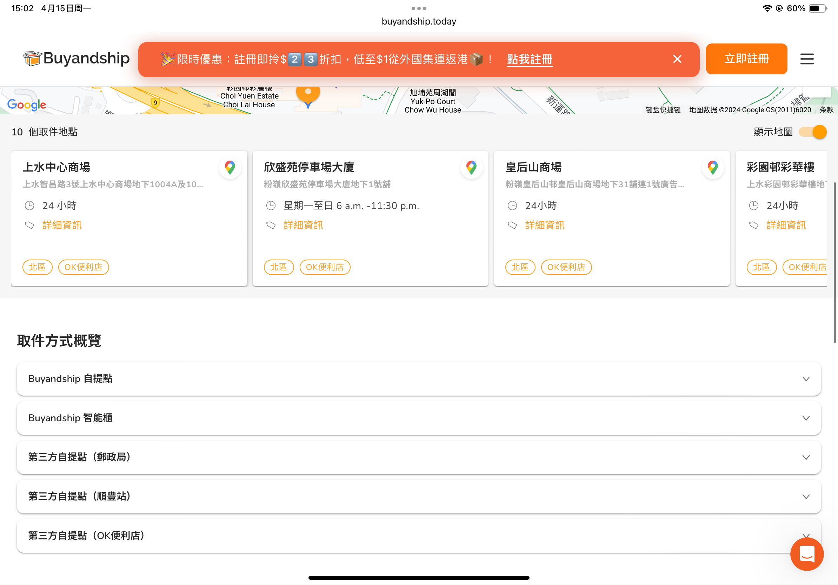This screenshot has width=838, height=585.
Task: Click the 點我註冊 link in the banner
Action: coord(530,59)
